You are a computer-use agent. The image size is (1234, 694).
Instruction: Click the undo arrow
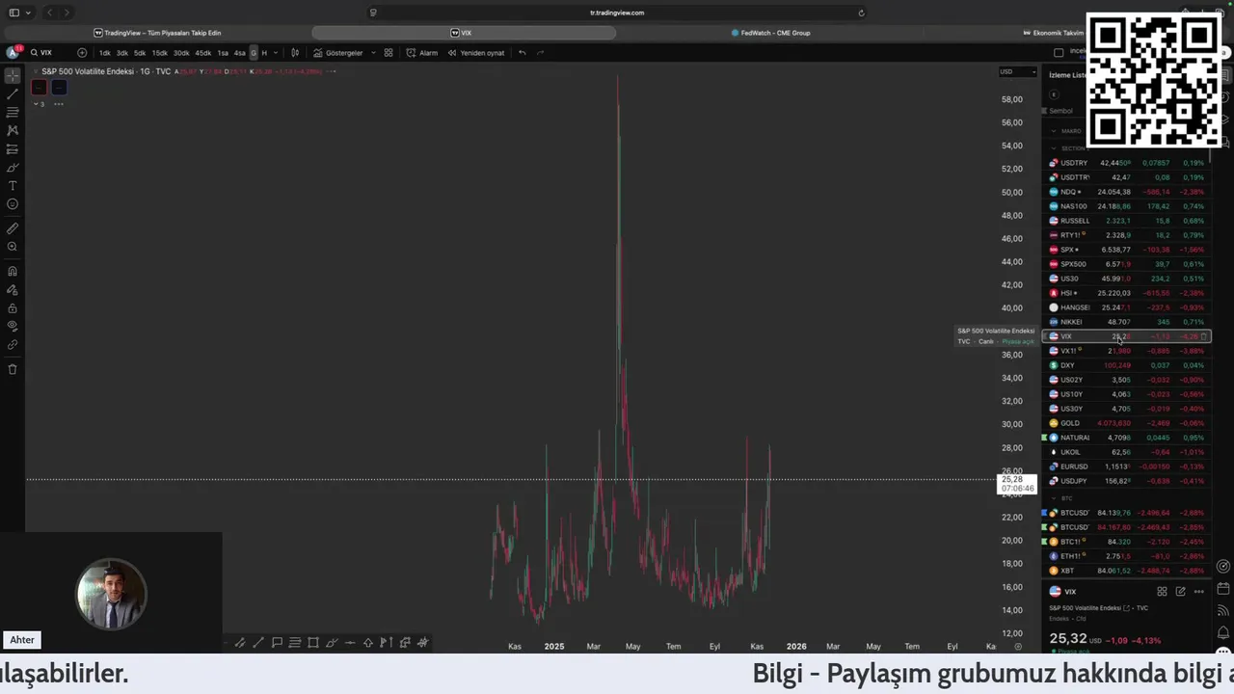523,53
